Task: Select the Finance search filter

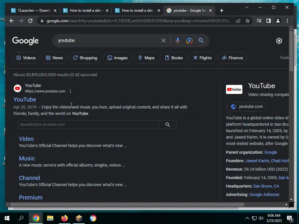Action: (232, 58)
